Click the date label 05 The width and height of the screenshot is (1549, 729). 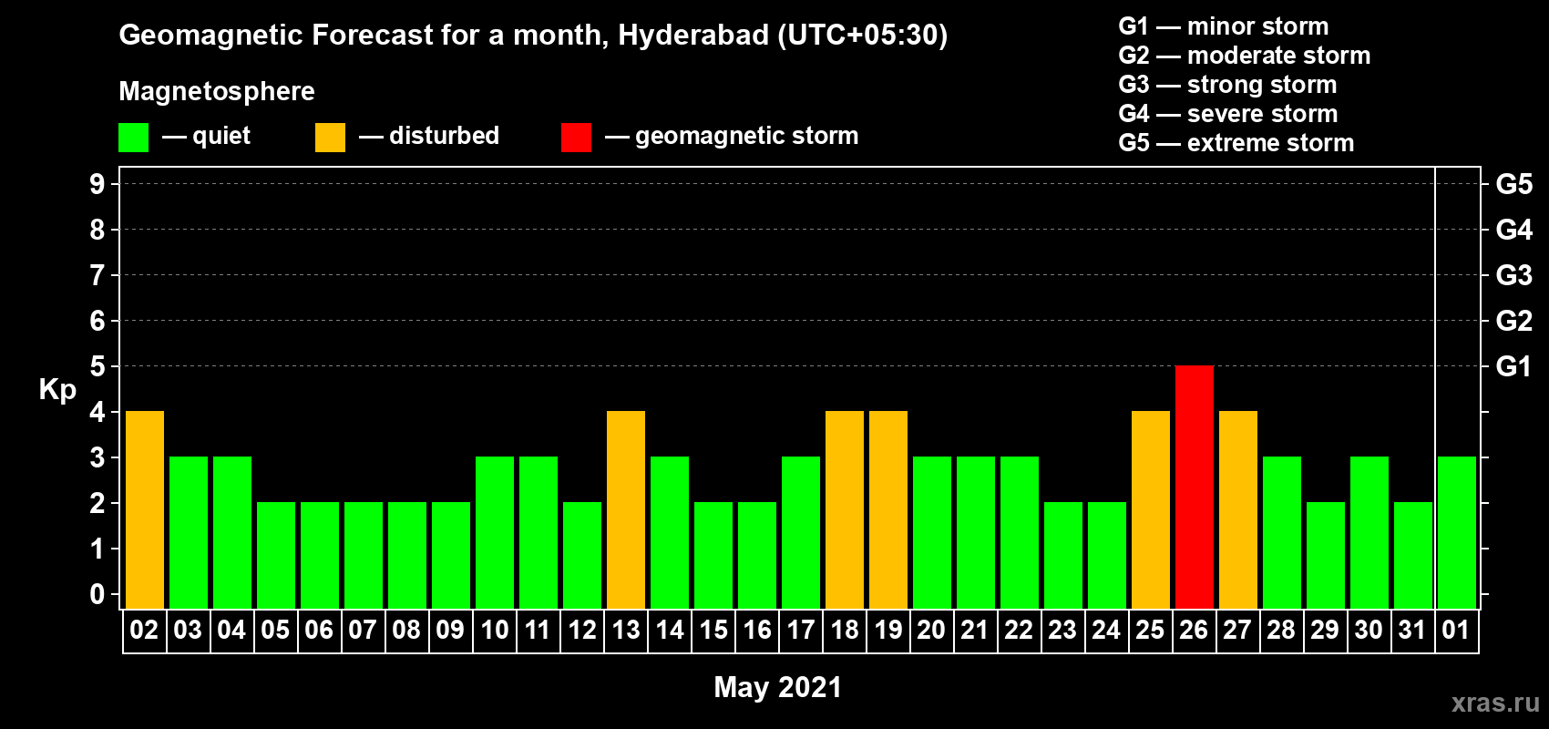[x=275, y=630]
